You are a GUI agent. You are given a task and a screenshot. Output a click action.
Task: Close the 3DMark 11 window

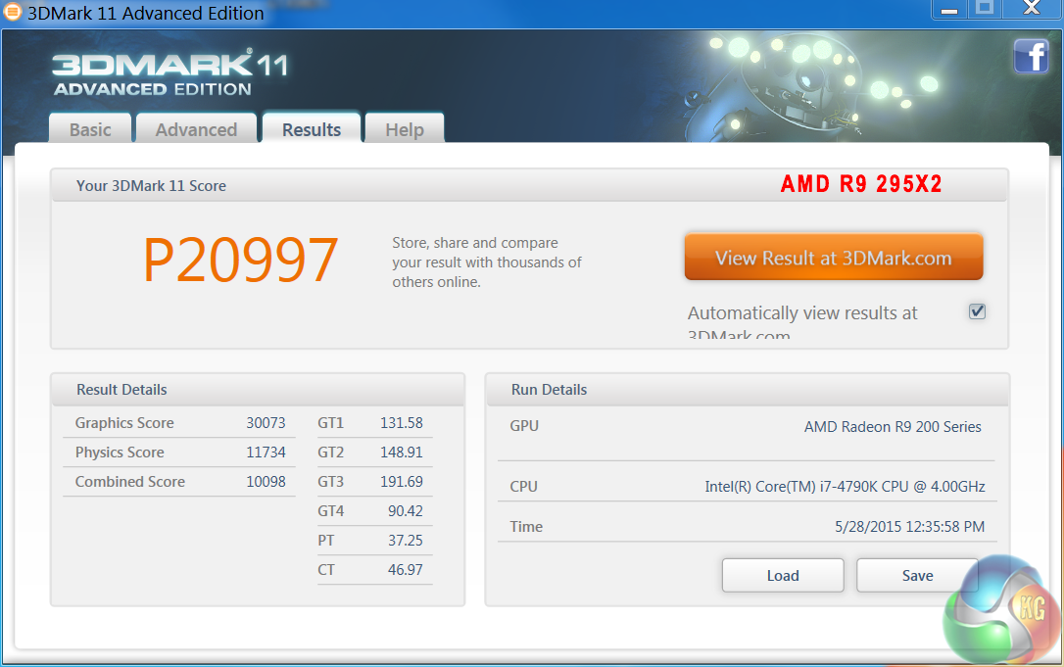[x=1032, y=9]
